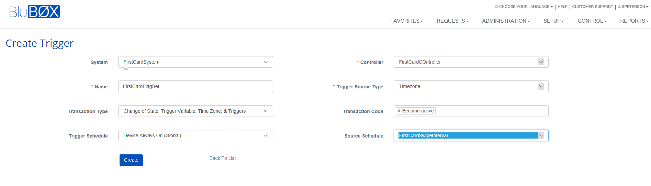Open the SPETERSON user menu

pyautogui.click(x=633, y=7)
